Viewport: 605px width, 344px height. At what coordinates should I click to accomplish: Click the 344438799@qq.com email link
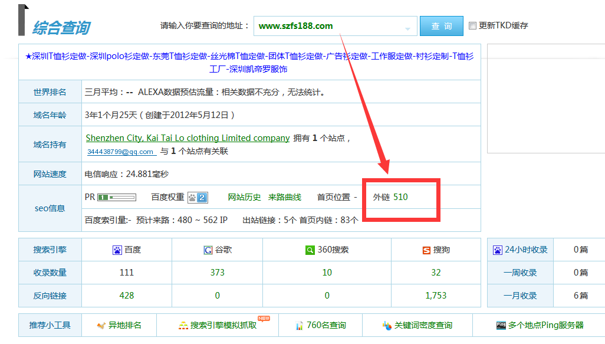[x=121, y=152]
